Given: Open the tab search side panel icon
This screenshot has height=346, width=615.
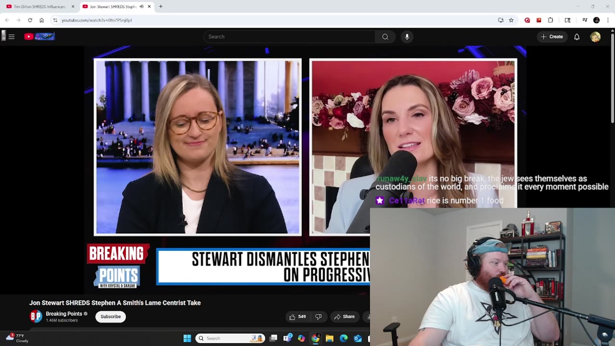Looking at the screenshot, I should [x=567, y=20].
